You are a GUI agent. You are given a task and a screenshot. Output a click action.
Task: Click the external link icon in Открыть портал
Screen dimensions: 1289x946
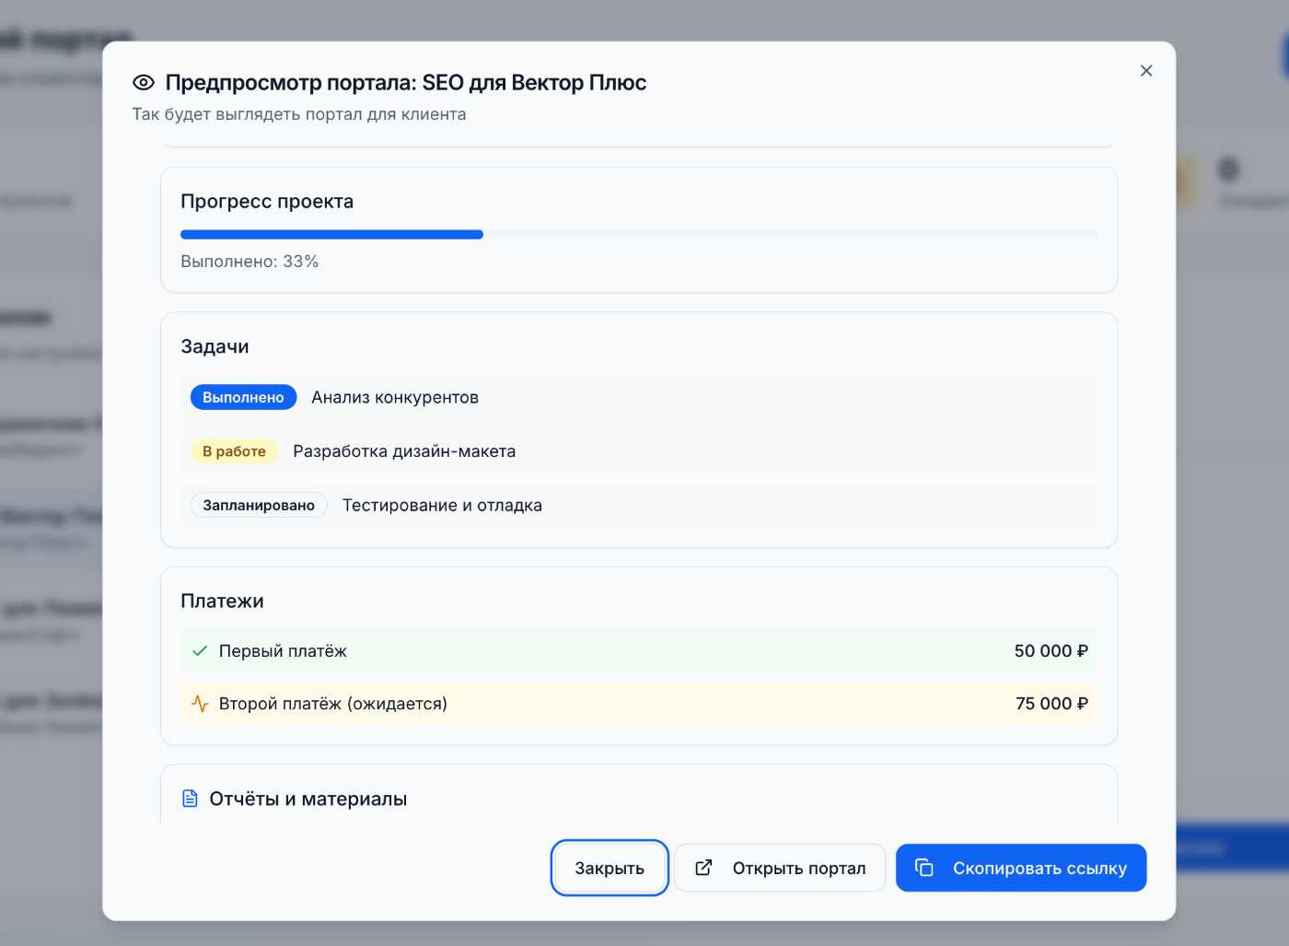(703, 868)
